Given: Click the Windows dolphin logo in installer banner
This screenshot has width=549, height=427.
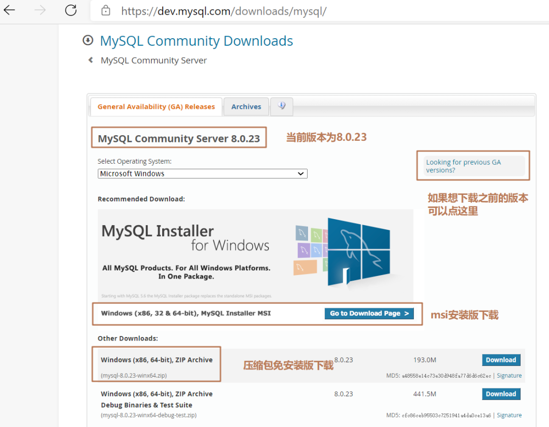Looking at the screenshot, I should 358,252.
